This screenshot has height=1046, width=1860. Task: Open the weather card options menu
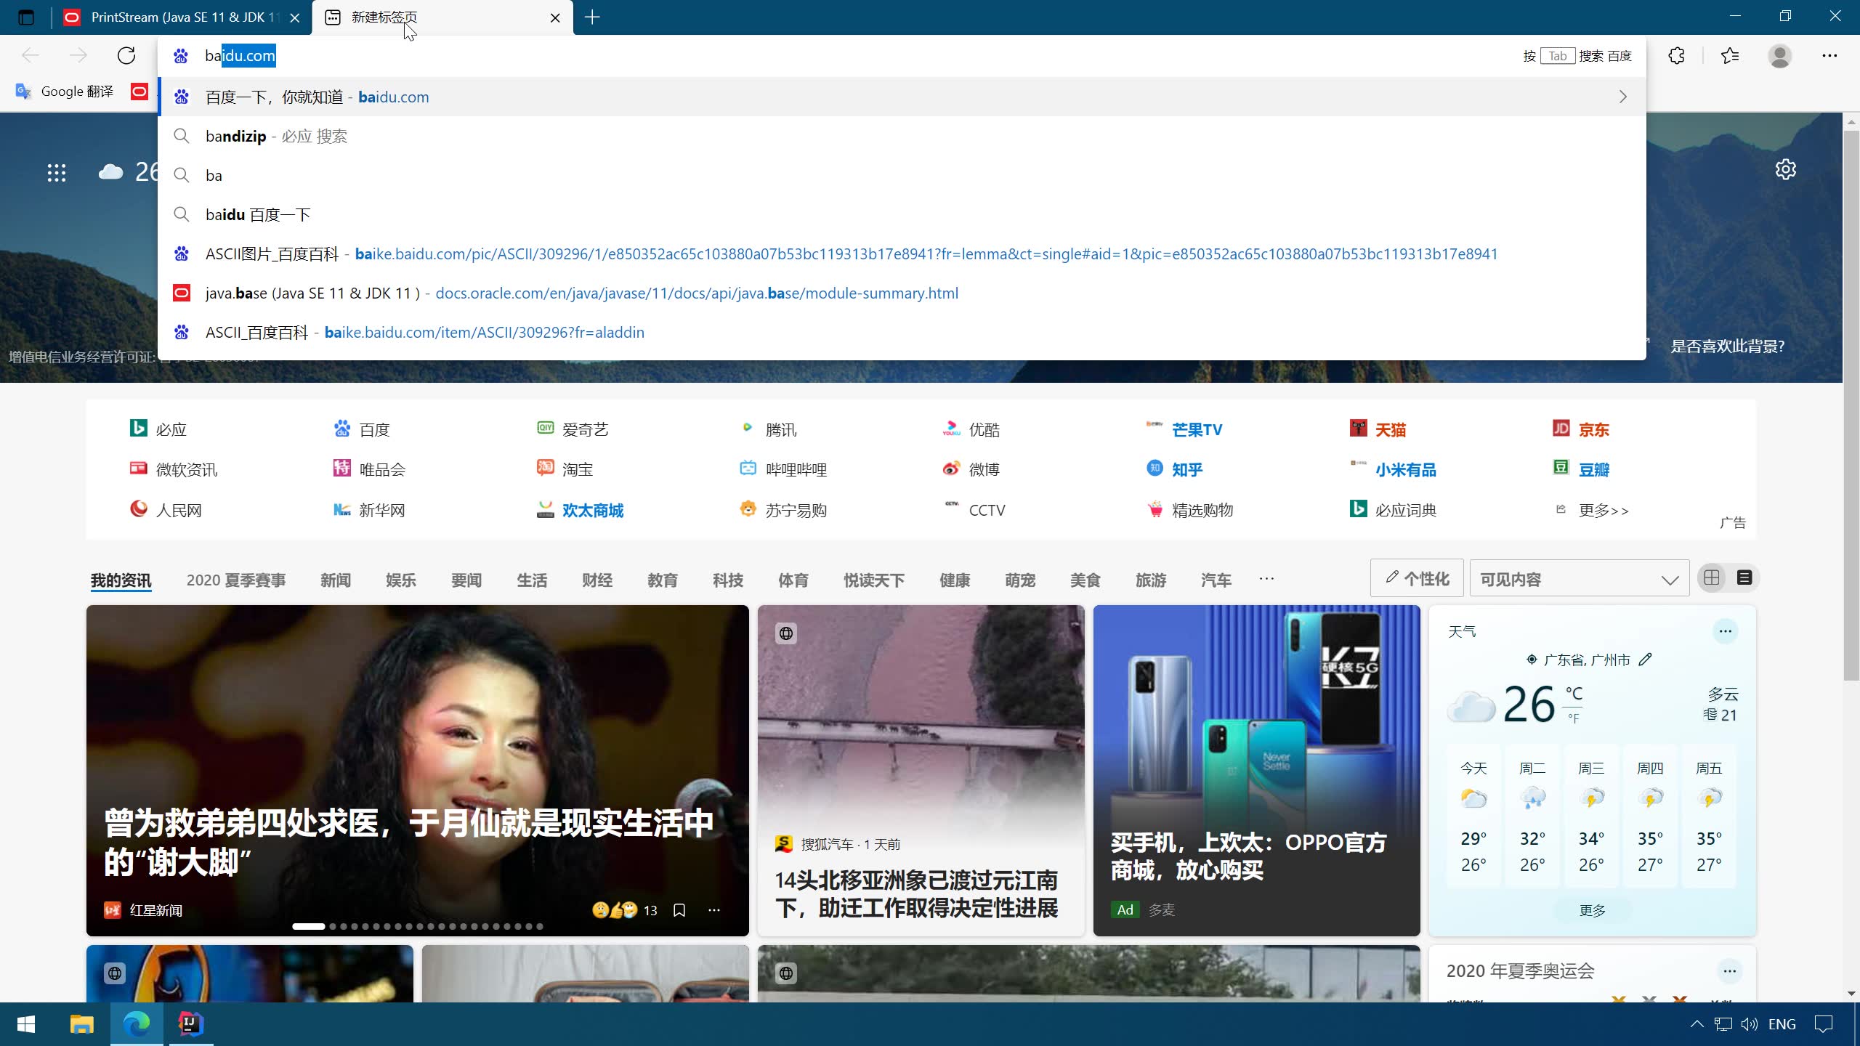click(x=1726, y=631)
